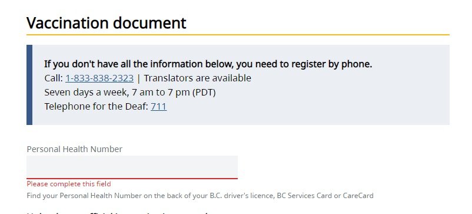Click the blue vertical bar of the info box
Image resolution: width=472 pixels, height=214 pixels.
tap(29, 85)
